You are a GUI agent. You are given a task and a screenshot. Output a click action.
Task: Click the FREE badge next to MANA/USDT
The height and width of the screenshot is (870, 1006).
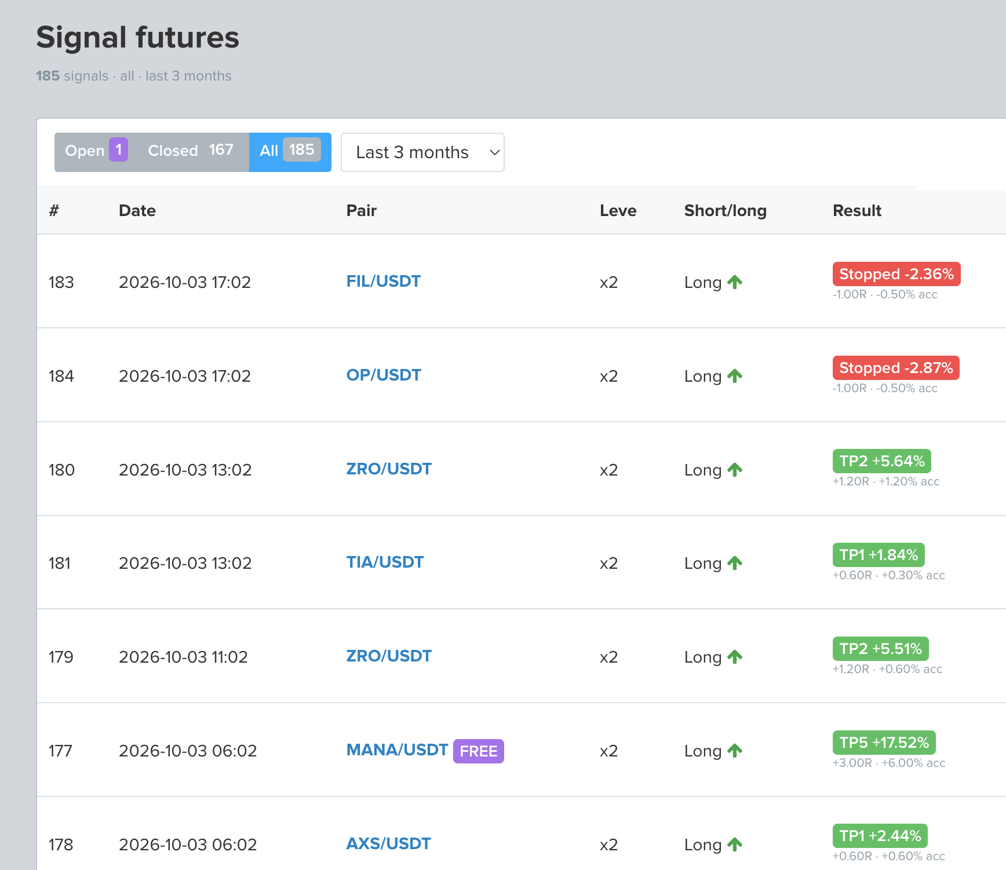tap(479, 751)
